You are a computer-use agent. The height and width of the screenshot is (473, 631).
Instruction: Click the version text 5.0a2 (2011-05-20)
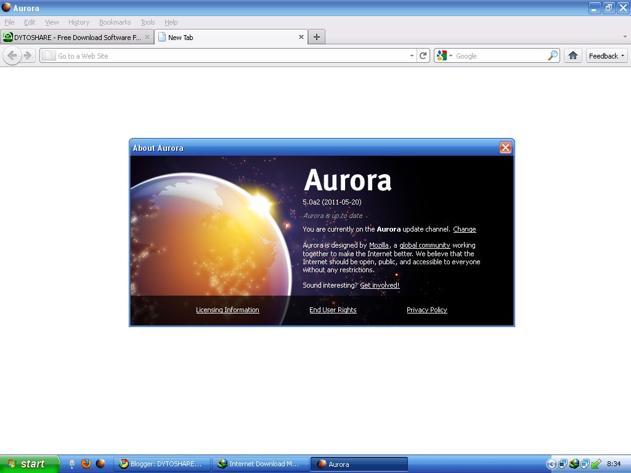point(332,202)
